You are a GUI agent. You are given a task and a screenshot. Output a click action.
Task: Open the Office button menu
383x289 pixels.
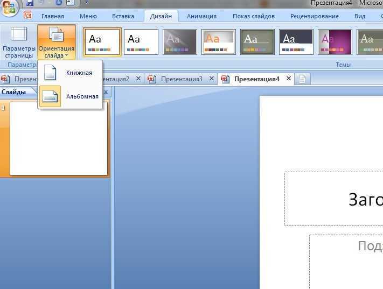(x=9, y=8)
